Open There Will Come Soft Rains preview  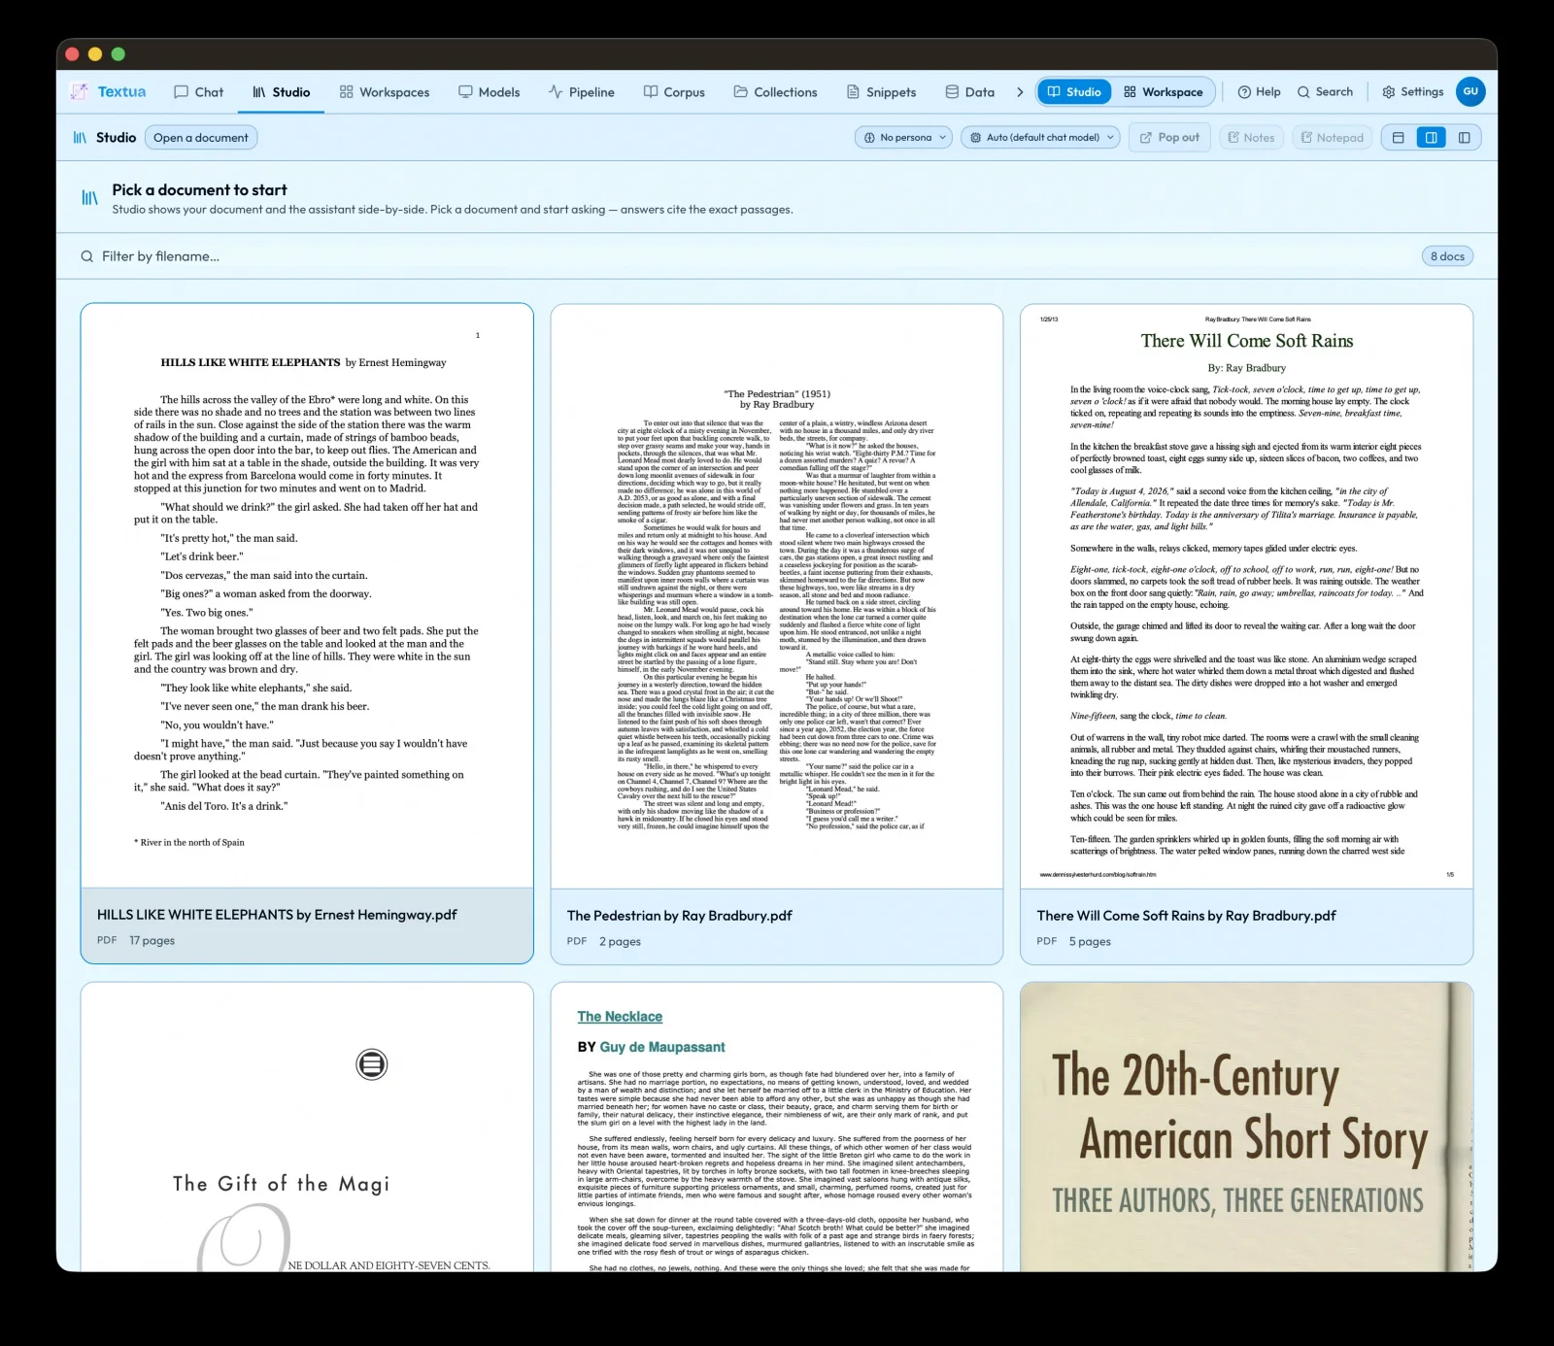point(1246,596)
